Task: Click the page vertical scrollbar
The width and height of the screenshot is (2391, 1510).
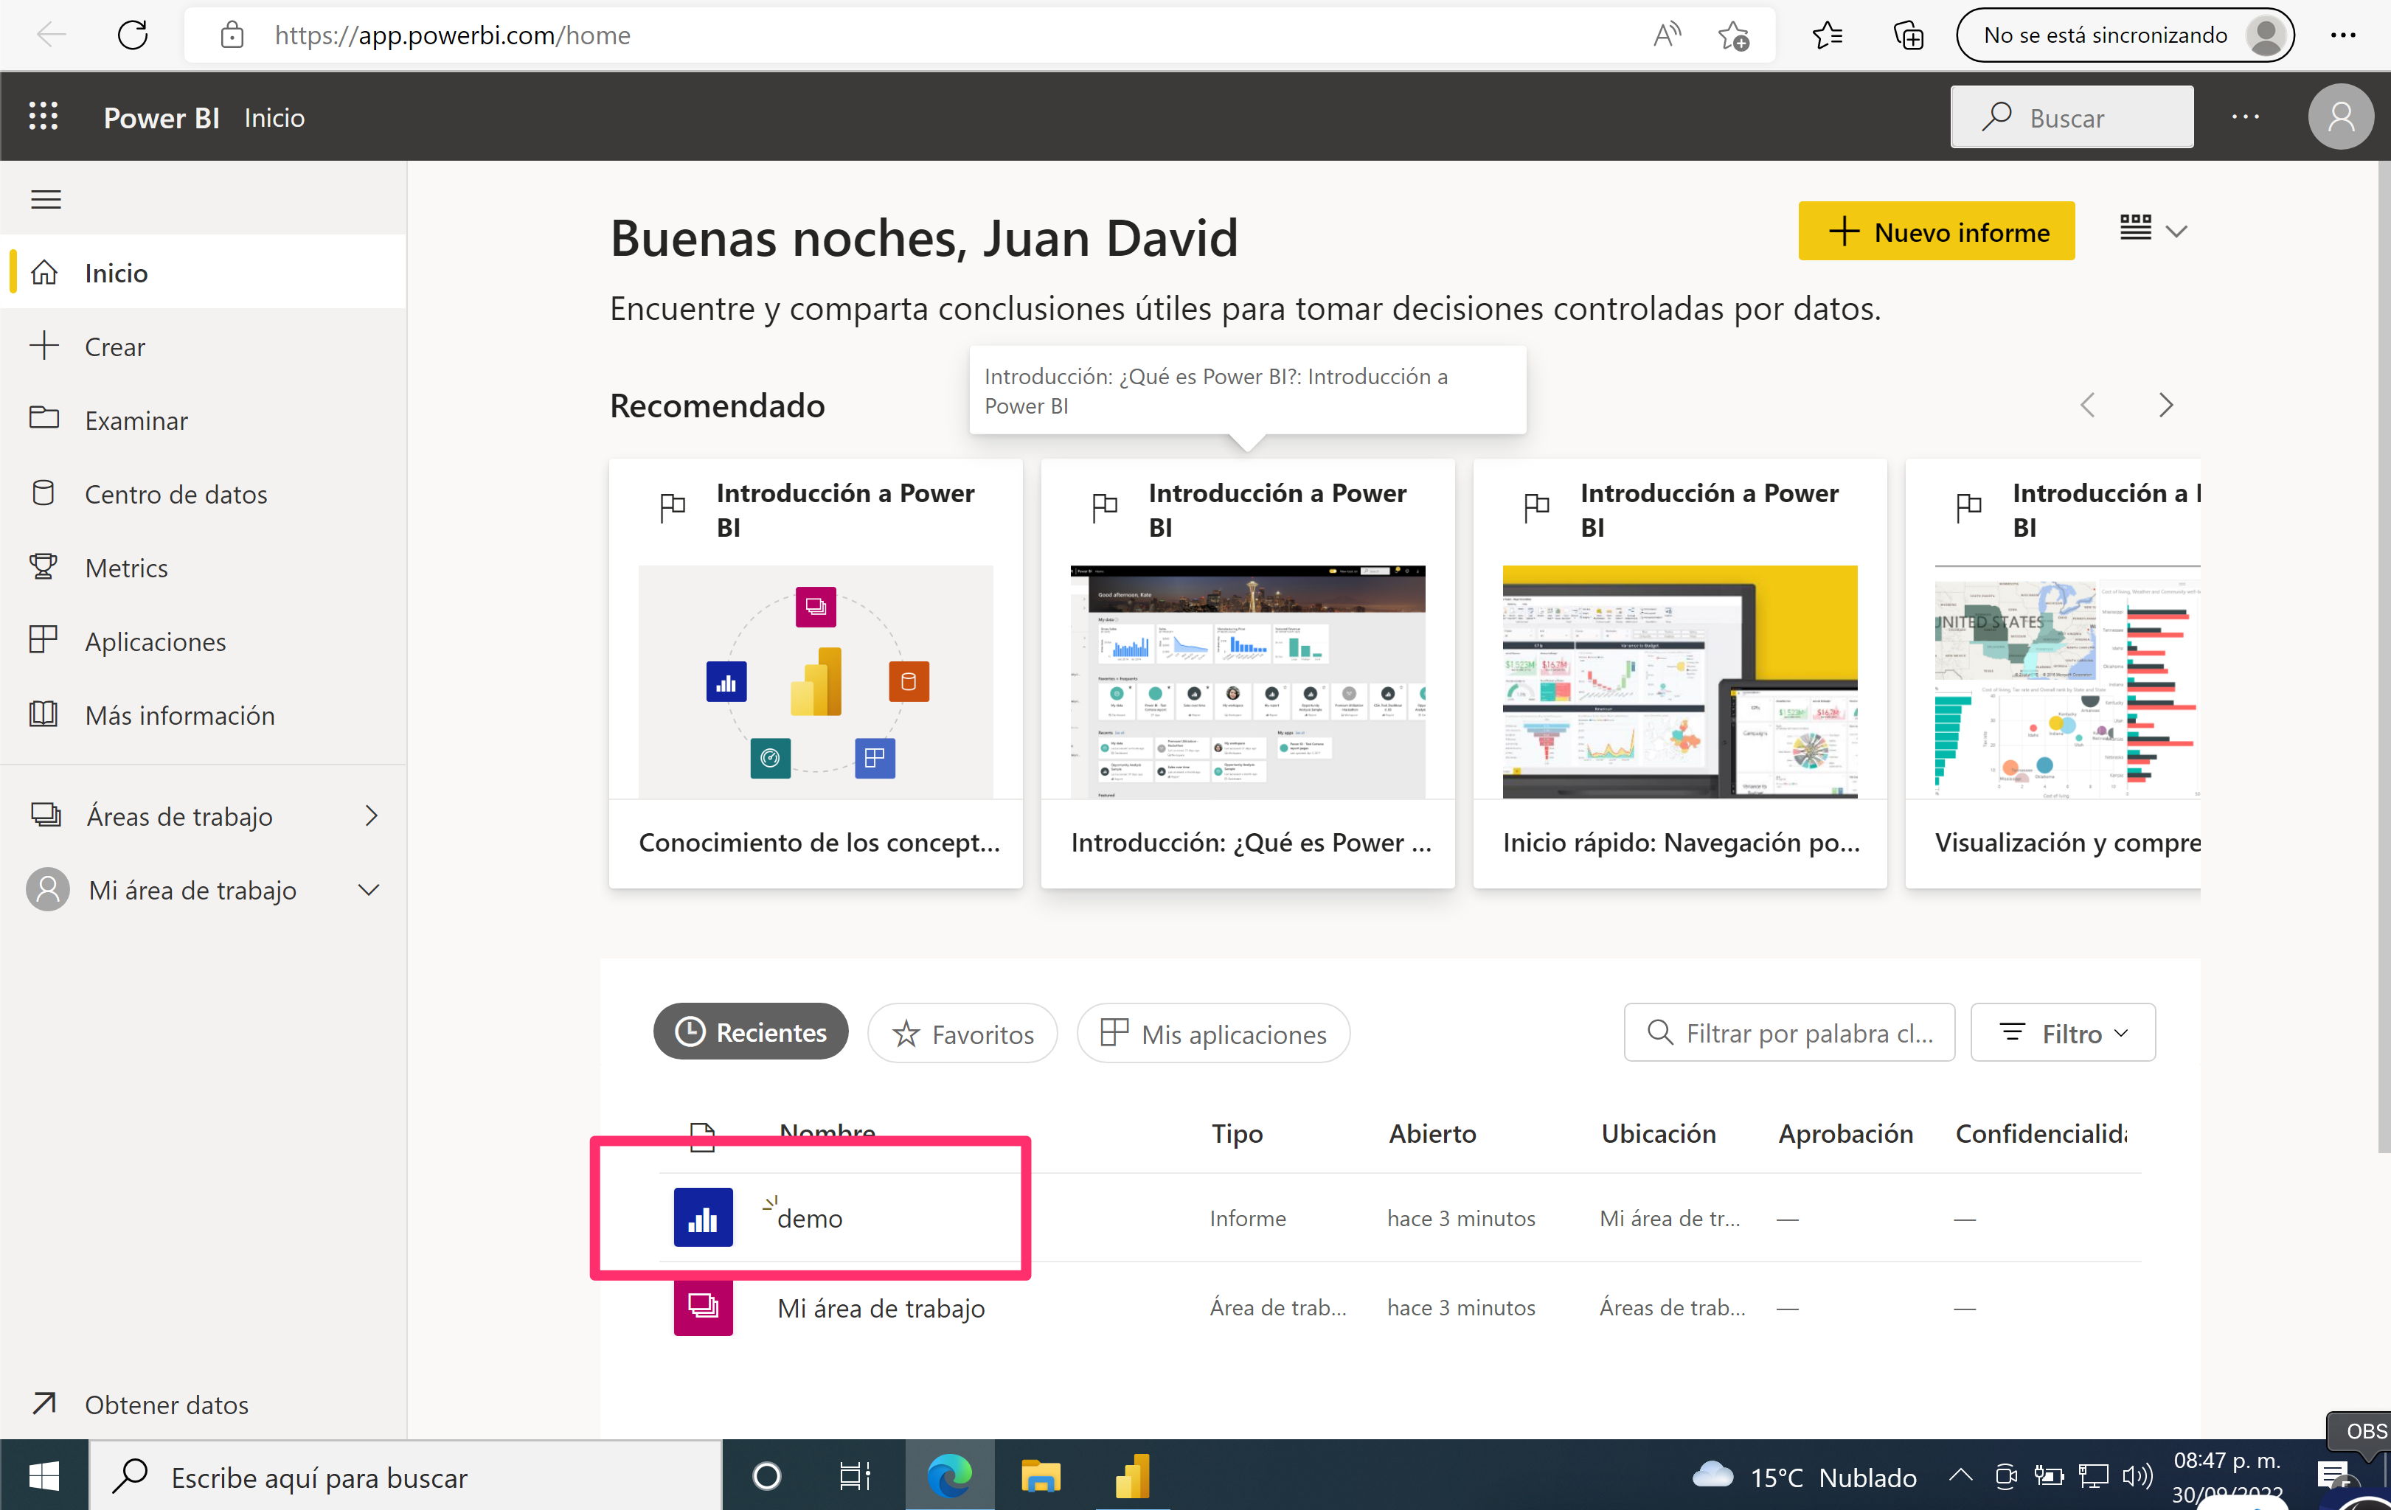Action: (x=2383, y=655)
